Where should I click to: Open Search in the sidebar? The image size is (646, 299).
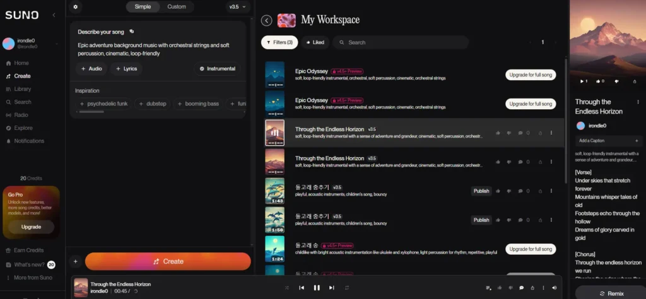18,102
